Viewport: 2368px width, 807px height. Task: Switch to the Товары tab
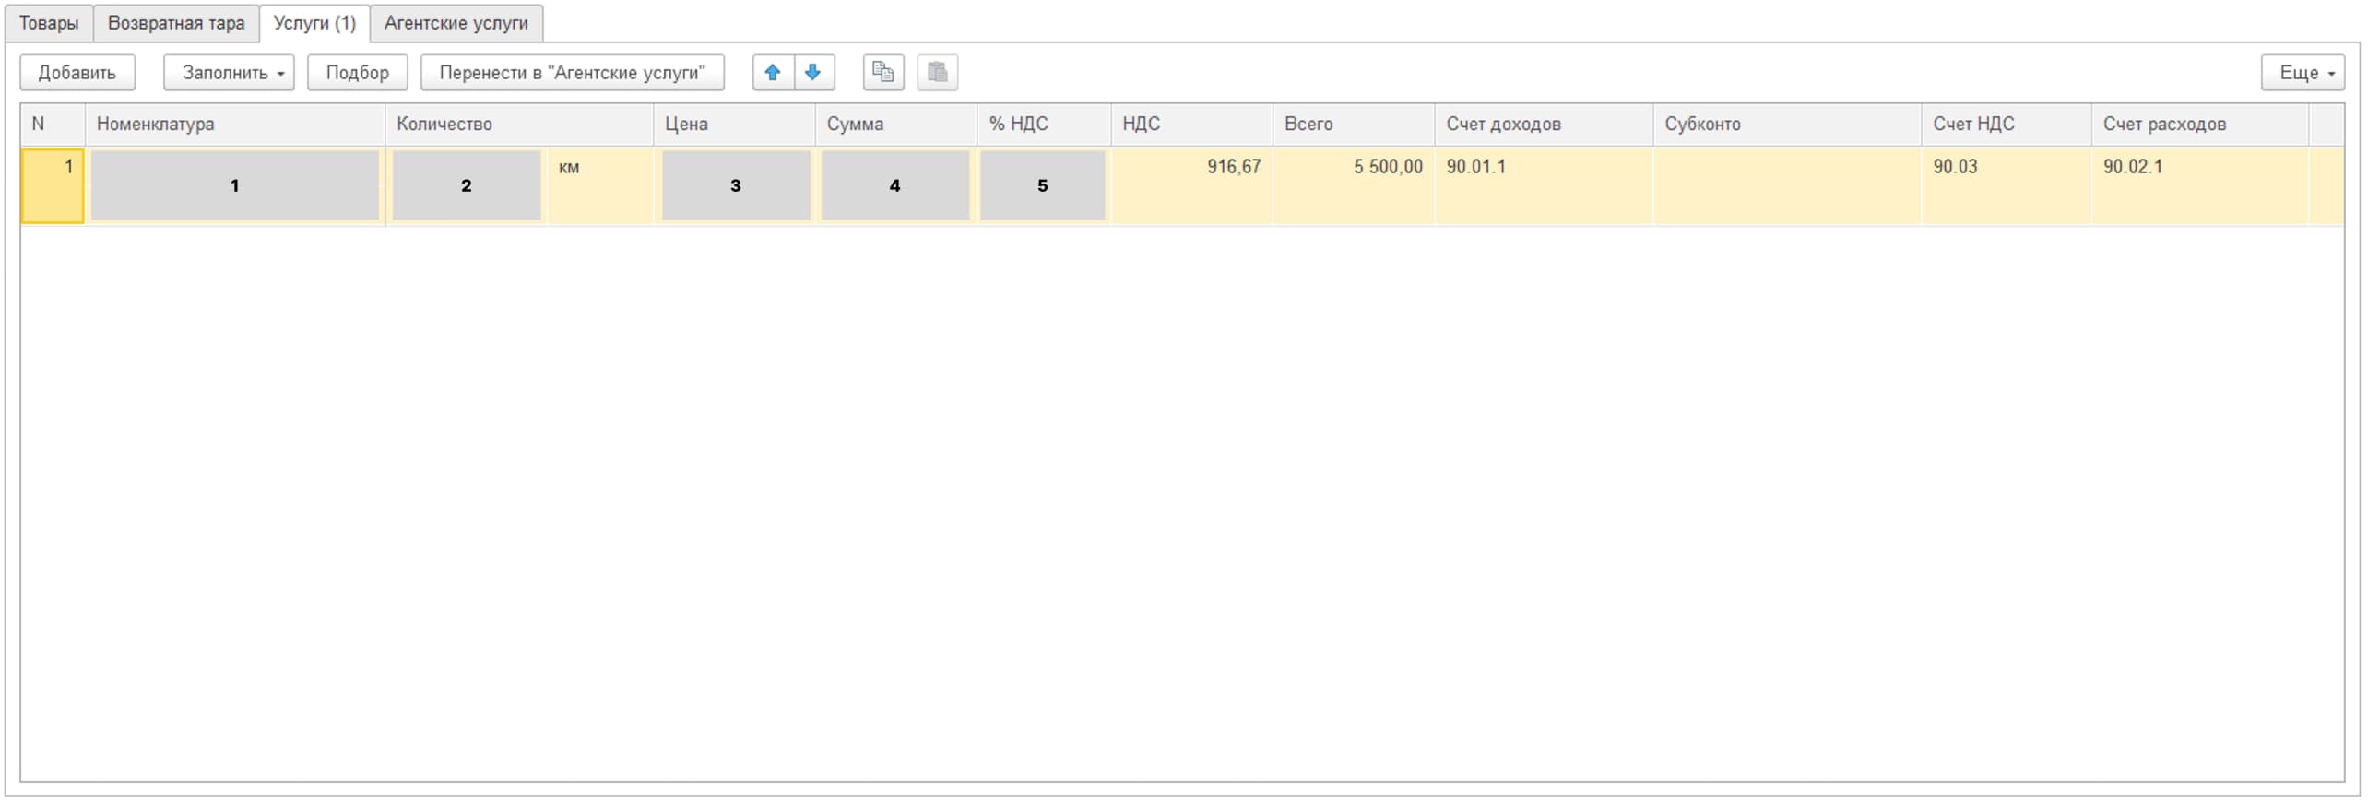[x=49, y=23]
